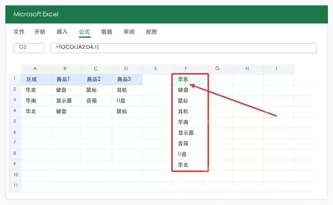Switch to the 插入 tab

(62, 32)
